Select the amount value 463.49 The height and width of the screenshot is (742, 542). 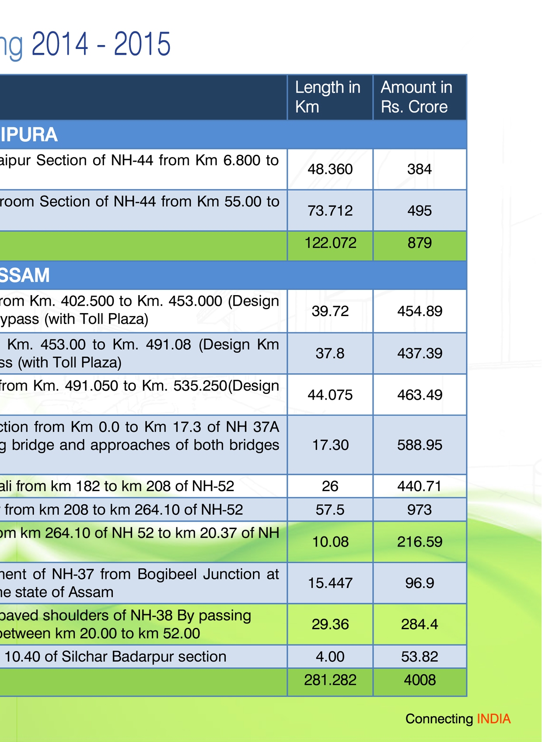point(420,395)
